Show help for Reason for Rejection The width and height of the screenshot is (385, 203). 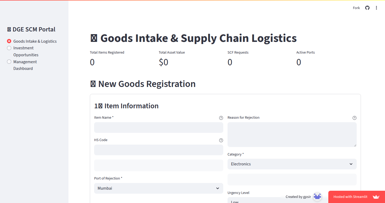pyautogui.click(x=355, y=118)
